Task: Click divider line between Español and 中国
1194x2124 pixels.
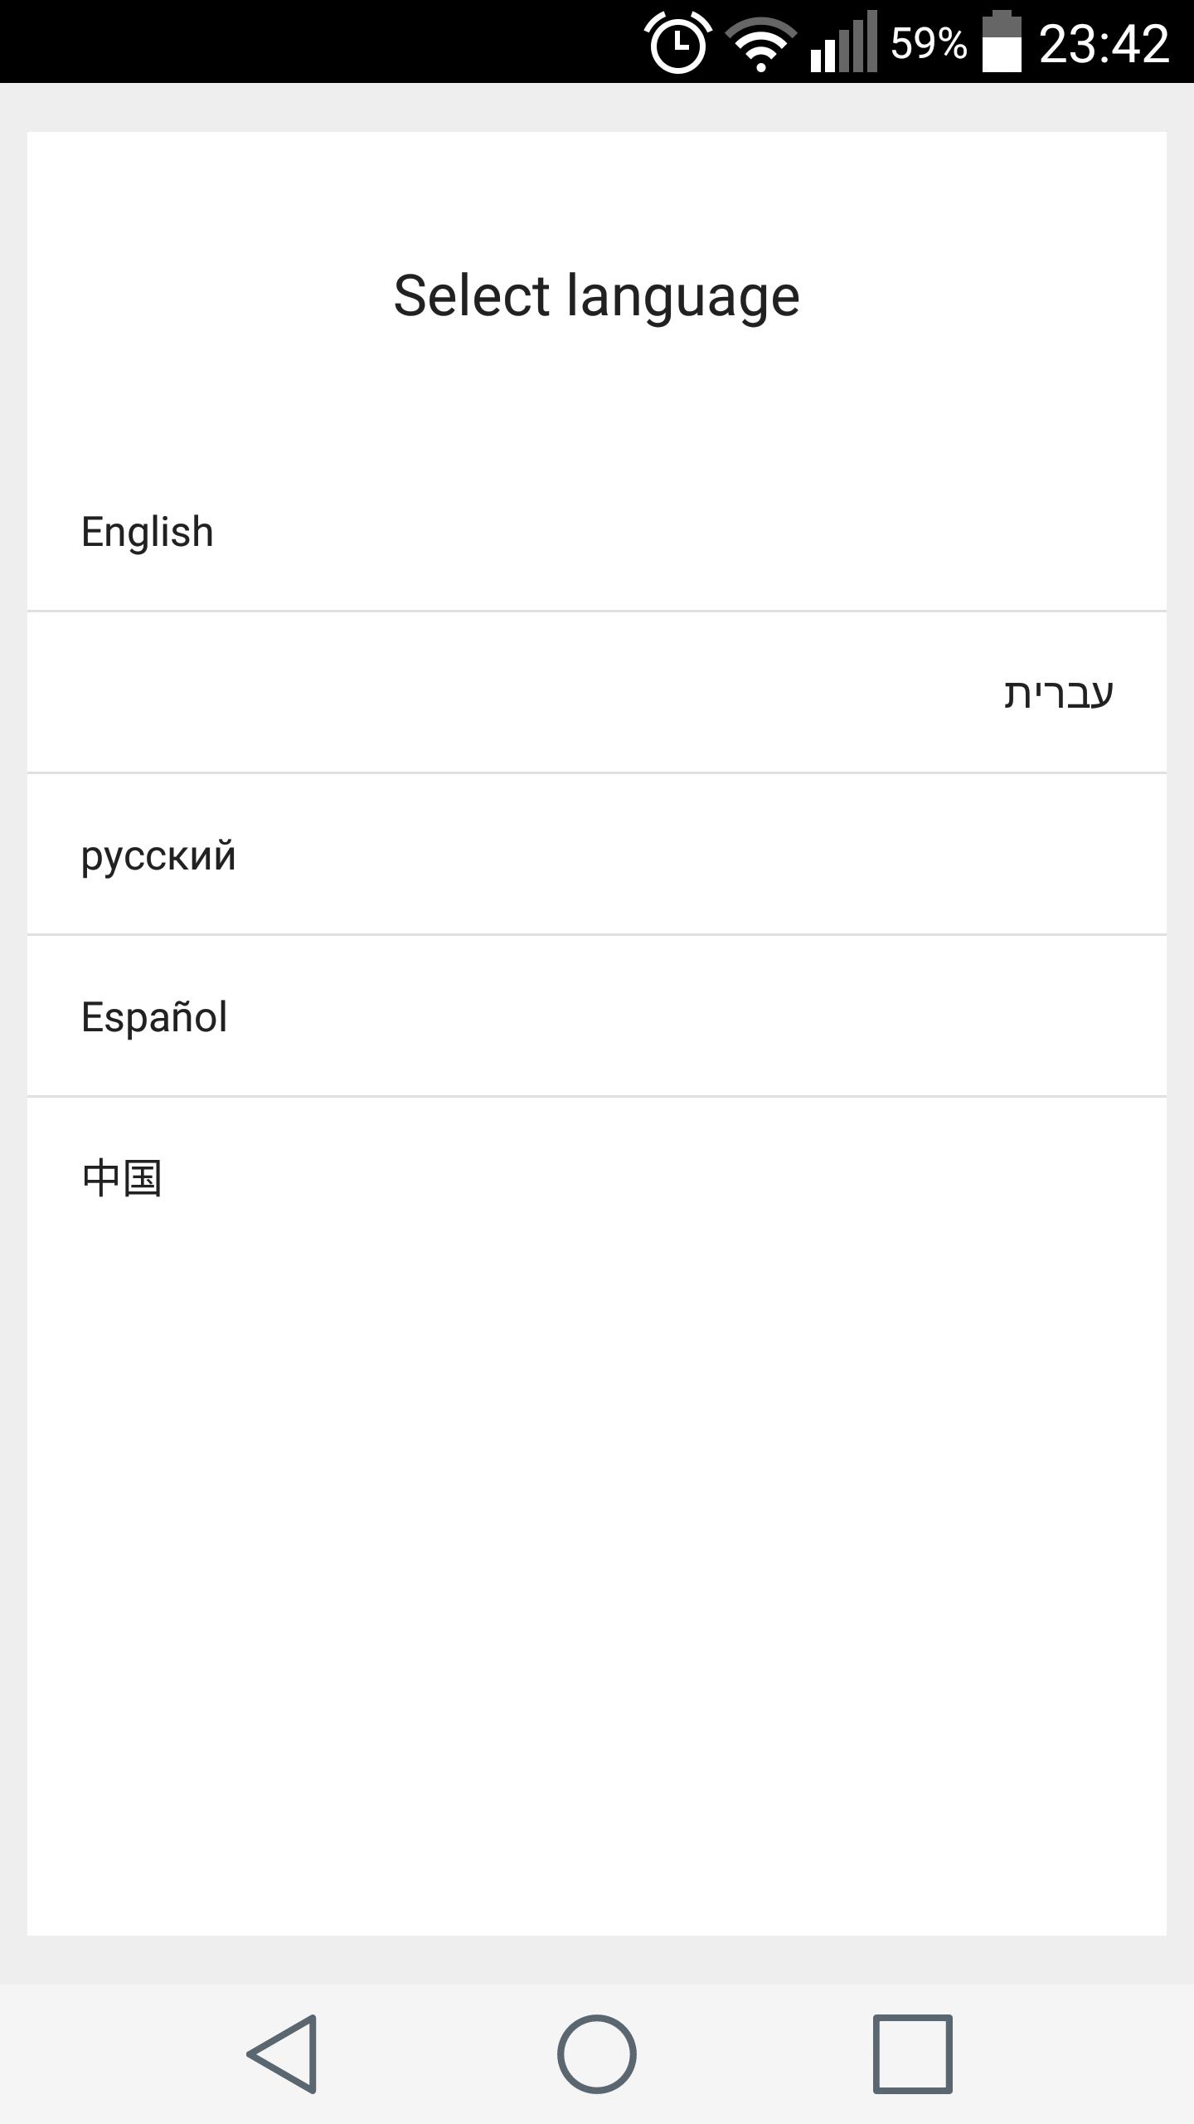Action: (597, 1096)
